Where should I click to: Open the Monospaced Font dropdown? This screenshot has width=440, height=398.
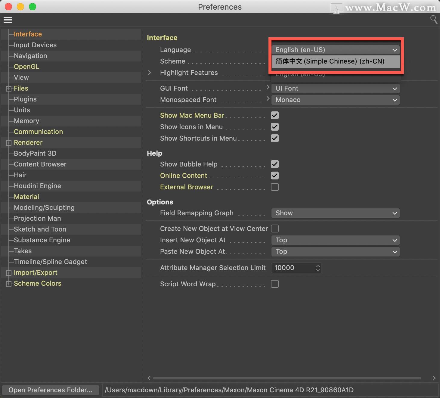coord(336,100)
